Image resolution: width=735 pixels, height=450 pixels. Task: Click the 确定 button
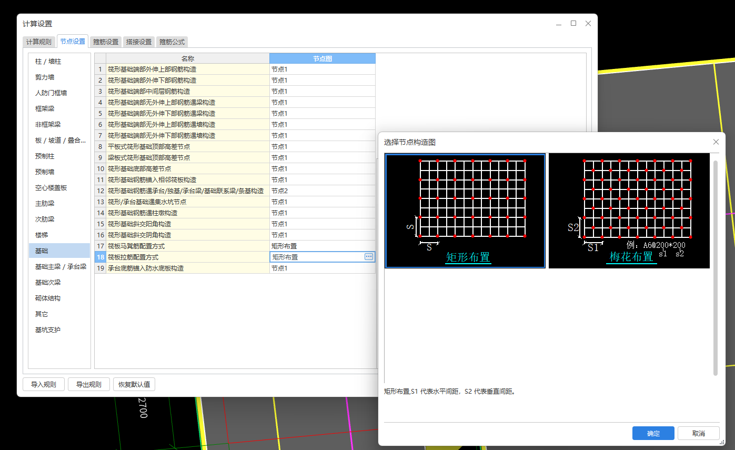point(653,433)
